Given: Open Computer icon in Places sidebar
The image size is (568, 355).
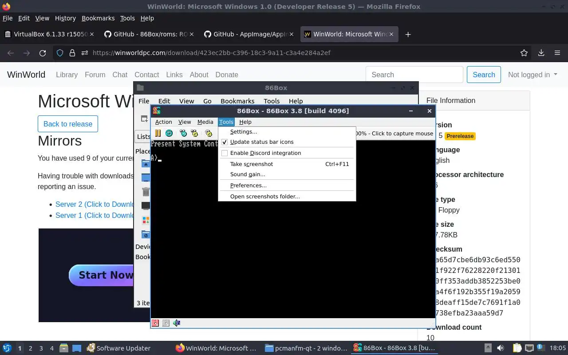Looking at the screenshot, I should click(146, 206).
